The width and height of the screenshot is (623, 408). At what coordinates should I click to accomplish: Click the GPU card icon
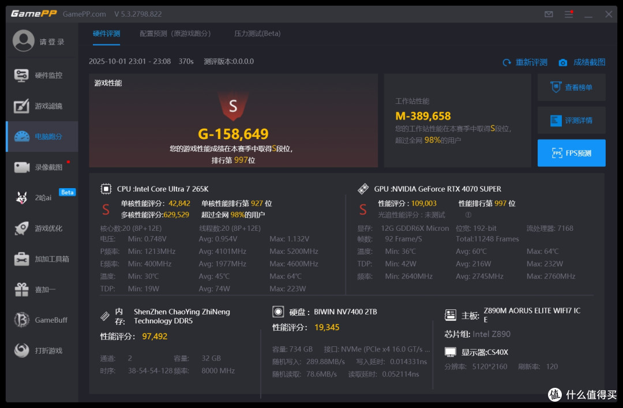click(x=363, y=189)
